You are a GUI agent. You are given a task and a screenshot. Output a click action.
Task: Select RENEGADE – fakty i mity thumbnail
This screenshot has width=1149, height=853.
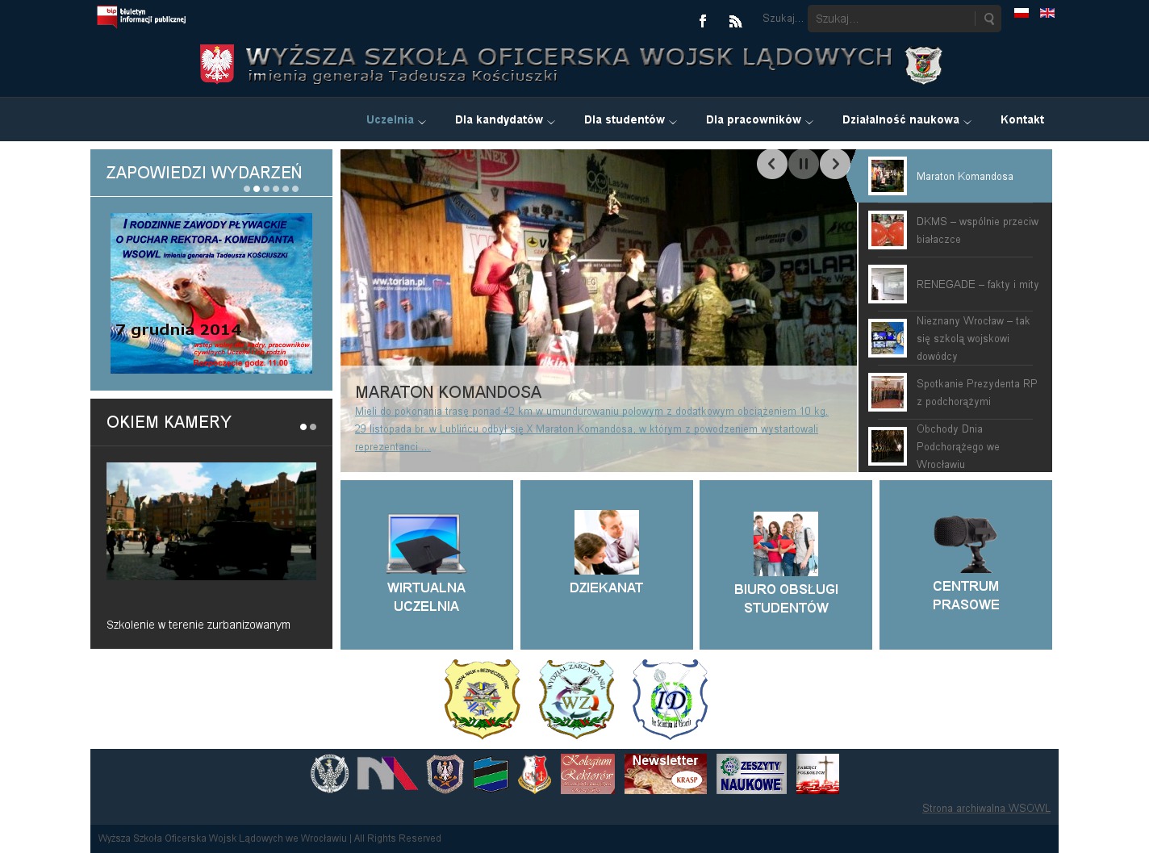point(888,284)
